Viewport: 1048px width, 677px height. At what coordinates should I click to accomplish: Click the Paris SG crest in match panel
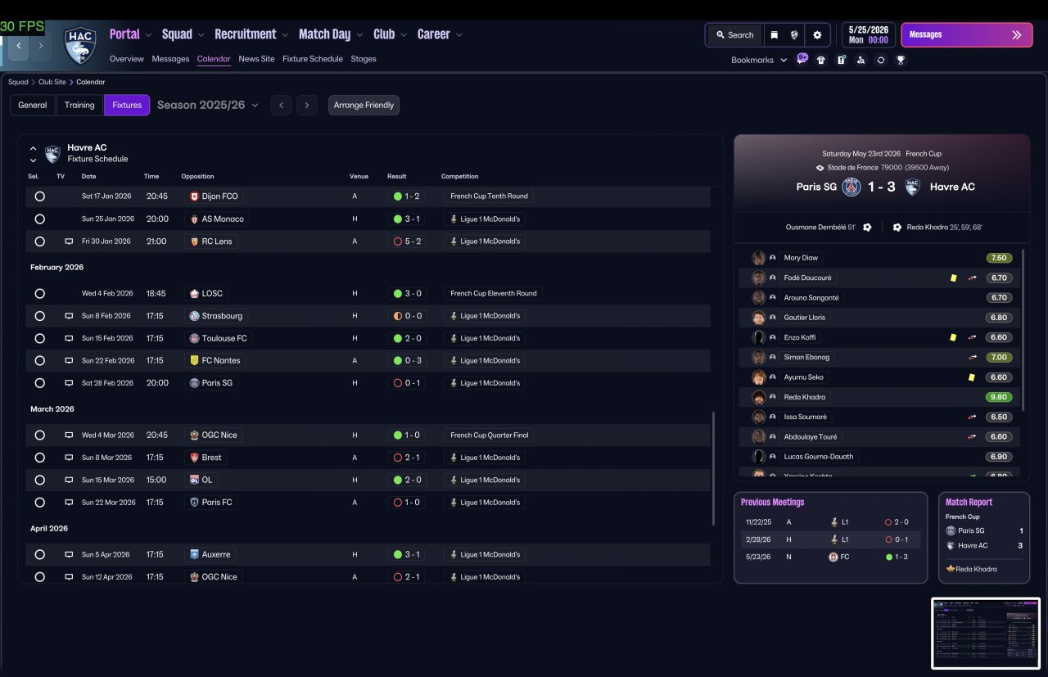click(x=852, y=187)
